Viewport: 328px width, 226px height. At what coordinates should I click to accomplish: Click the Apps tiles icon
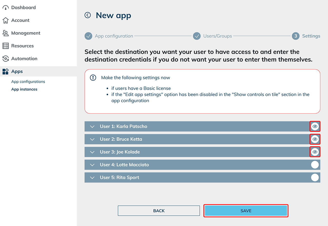tap(5, 72)
